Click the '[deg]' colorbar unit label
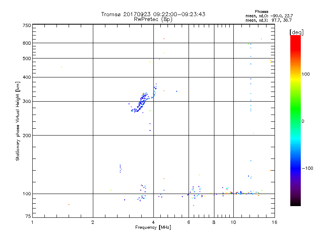Image resolution: width=323 pixels, height=242 pixels. (296, 32)
